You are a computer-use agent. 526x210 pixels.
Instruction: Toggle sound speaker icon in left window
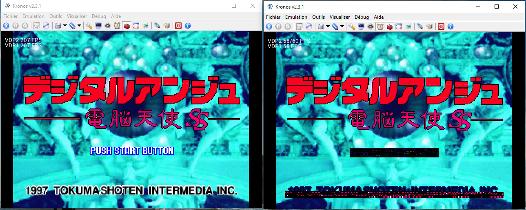tap(108, 26)
